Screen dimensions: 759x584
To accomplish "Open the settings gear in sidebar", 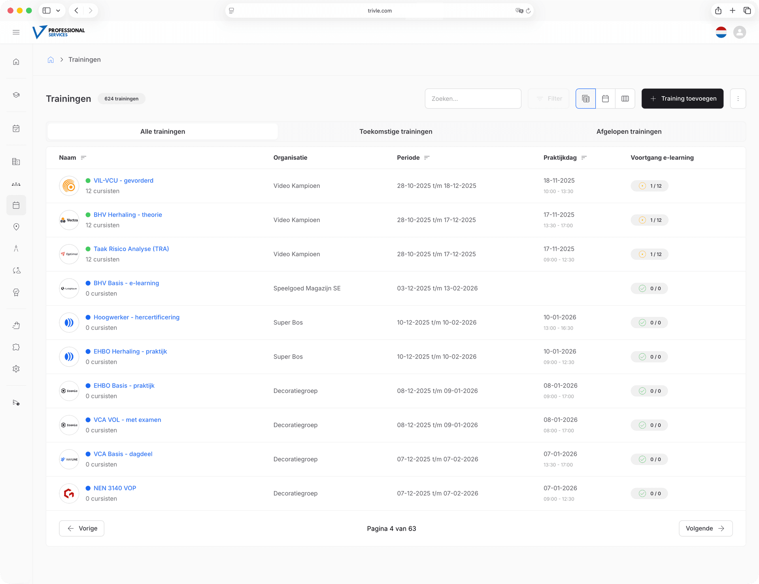I will pyautogui.click(x=16, y=369).
